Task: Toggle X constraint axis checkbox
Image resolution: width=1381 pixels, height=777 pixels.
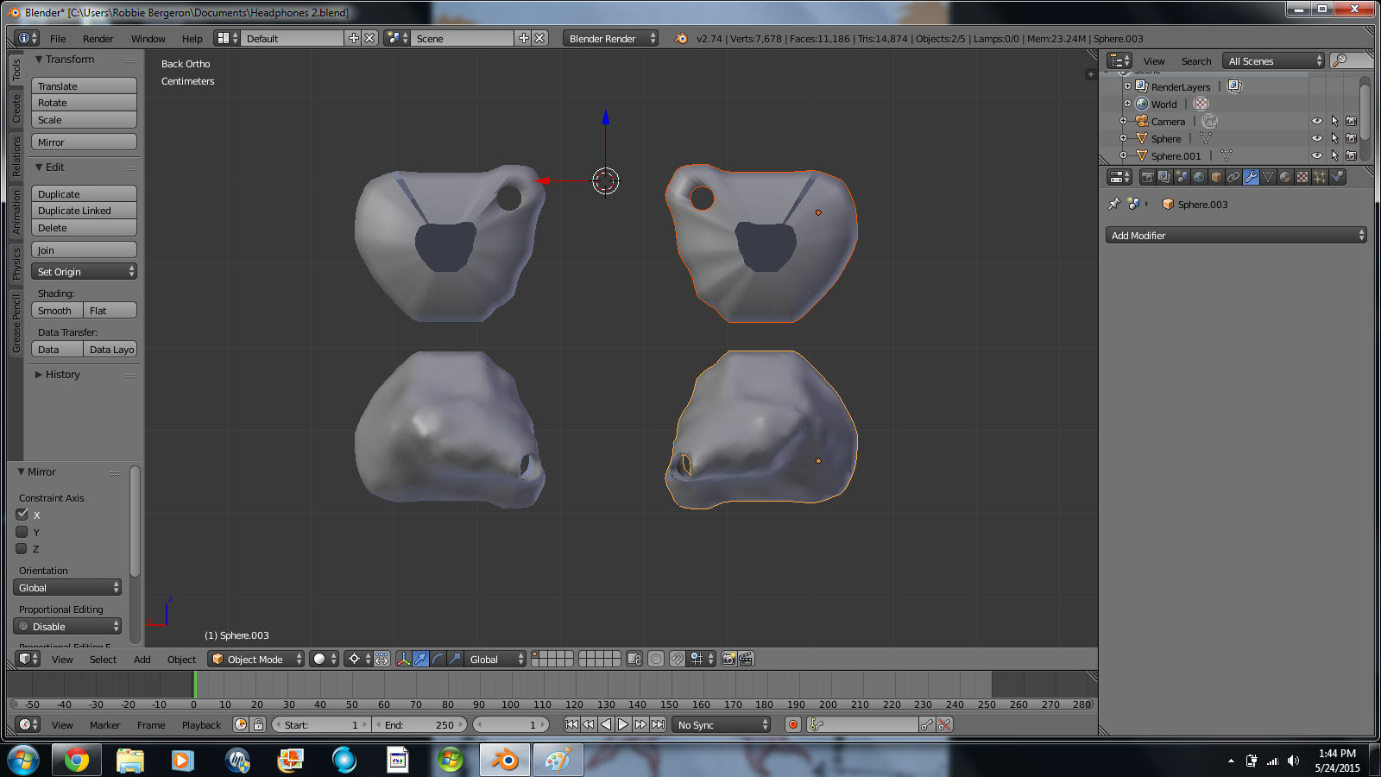Action: (x=22, y=515)
